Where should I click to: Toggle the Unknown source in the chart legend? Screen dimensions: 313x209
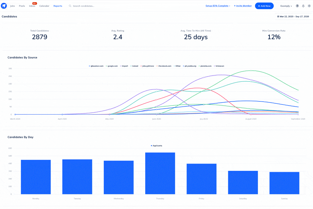(x=219, y=66)
